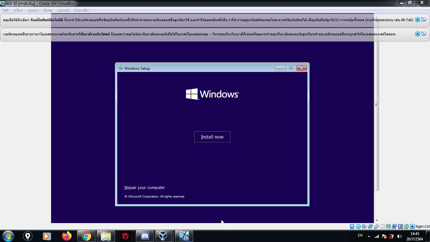This screenshot has height=242, width=430.
Task: Switch to the win 10 VM taskbar item
Action: (x=184, y=236)
